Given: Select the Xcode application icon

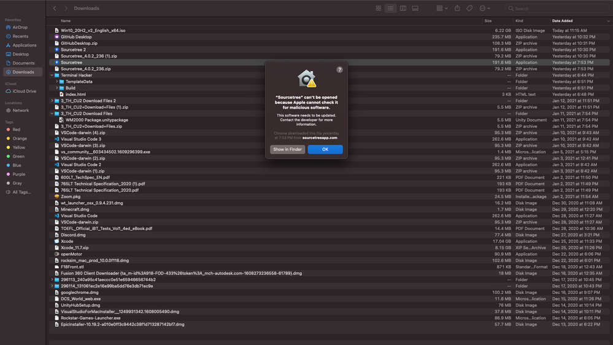Looking at the screenshot, I should pos(56,241).
